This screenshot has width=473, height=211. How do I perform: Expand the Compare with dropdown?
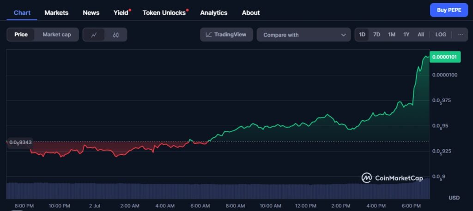pos(304,35)
